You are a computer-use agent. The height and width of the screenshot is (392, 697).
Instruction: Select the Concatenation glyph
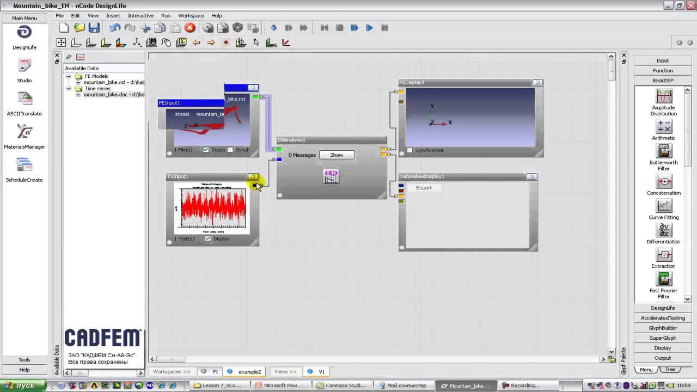(x=664, y=181)
